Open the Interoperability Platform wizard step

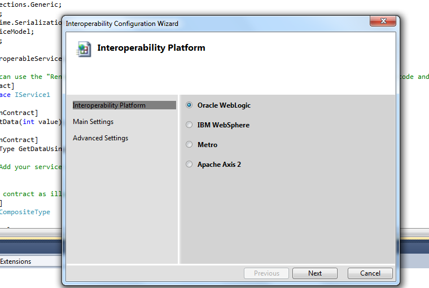click(x=124, y=105)
